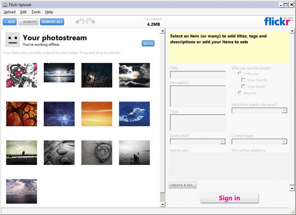Click the pink Sign in button
The height and width of the screenshot is (215, 296).
coord(229,198)
